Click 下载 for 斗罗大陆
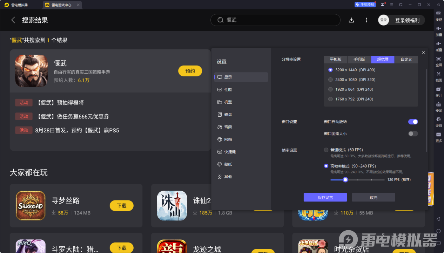The width and height of the screenshot is (444, 253). (x=122, y=248)
